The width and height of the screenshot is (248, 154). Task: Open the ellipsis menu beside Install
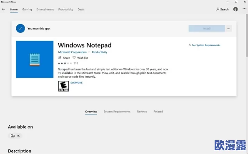coord(229,29)
